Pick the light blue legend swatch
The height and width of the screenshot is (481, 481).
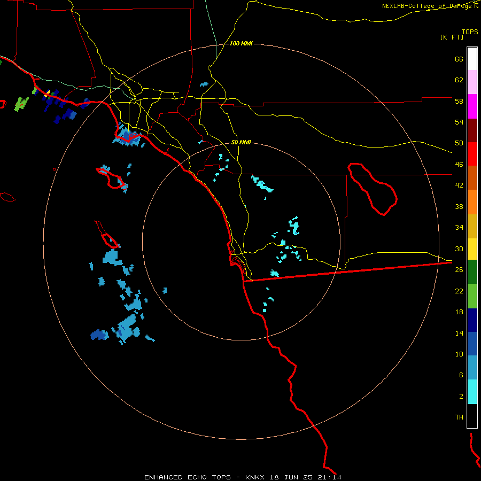(472, 368)
